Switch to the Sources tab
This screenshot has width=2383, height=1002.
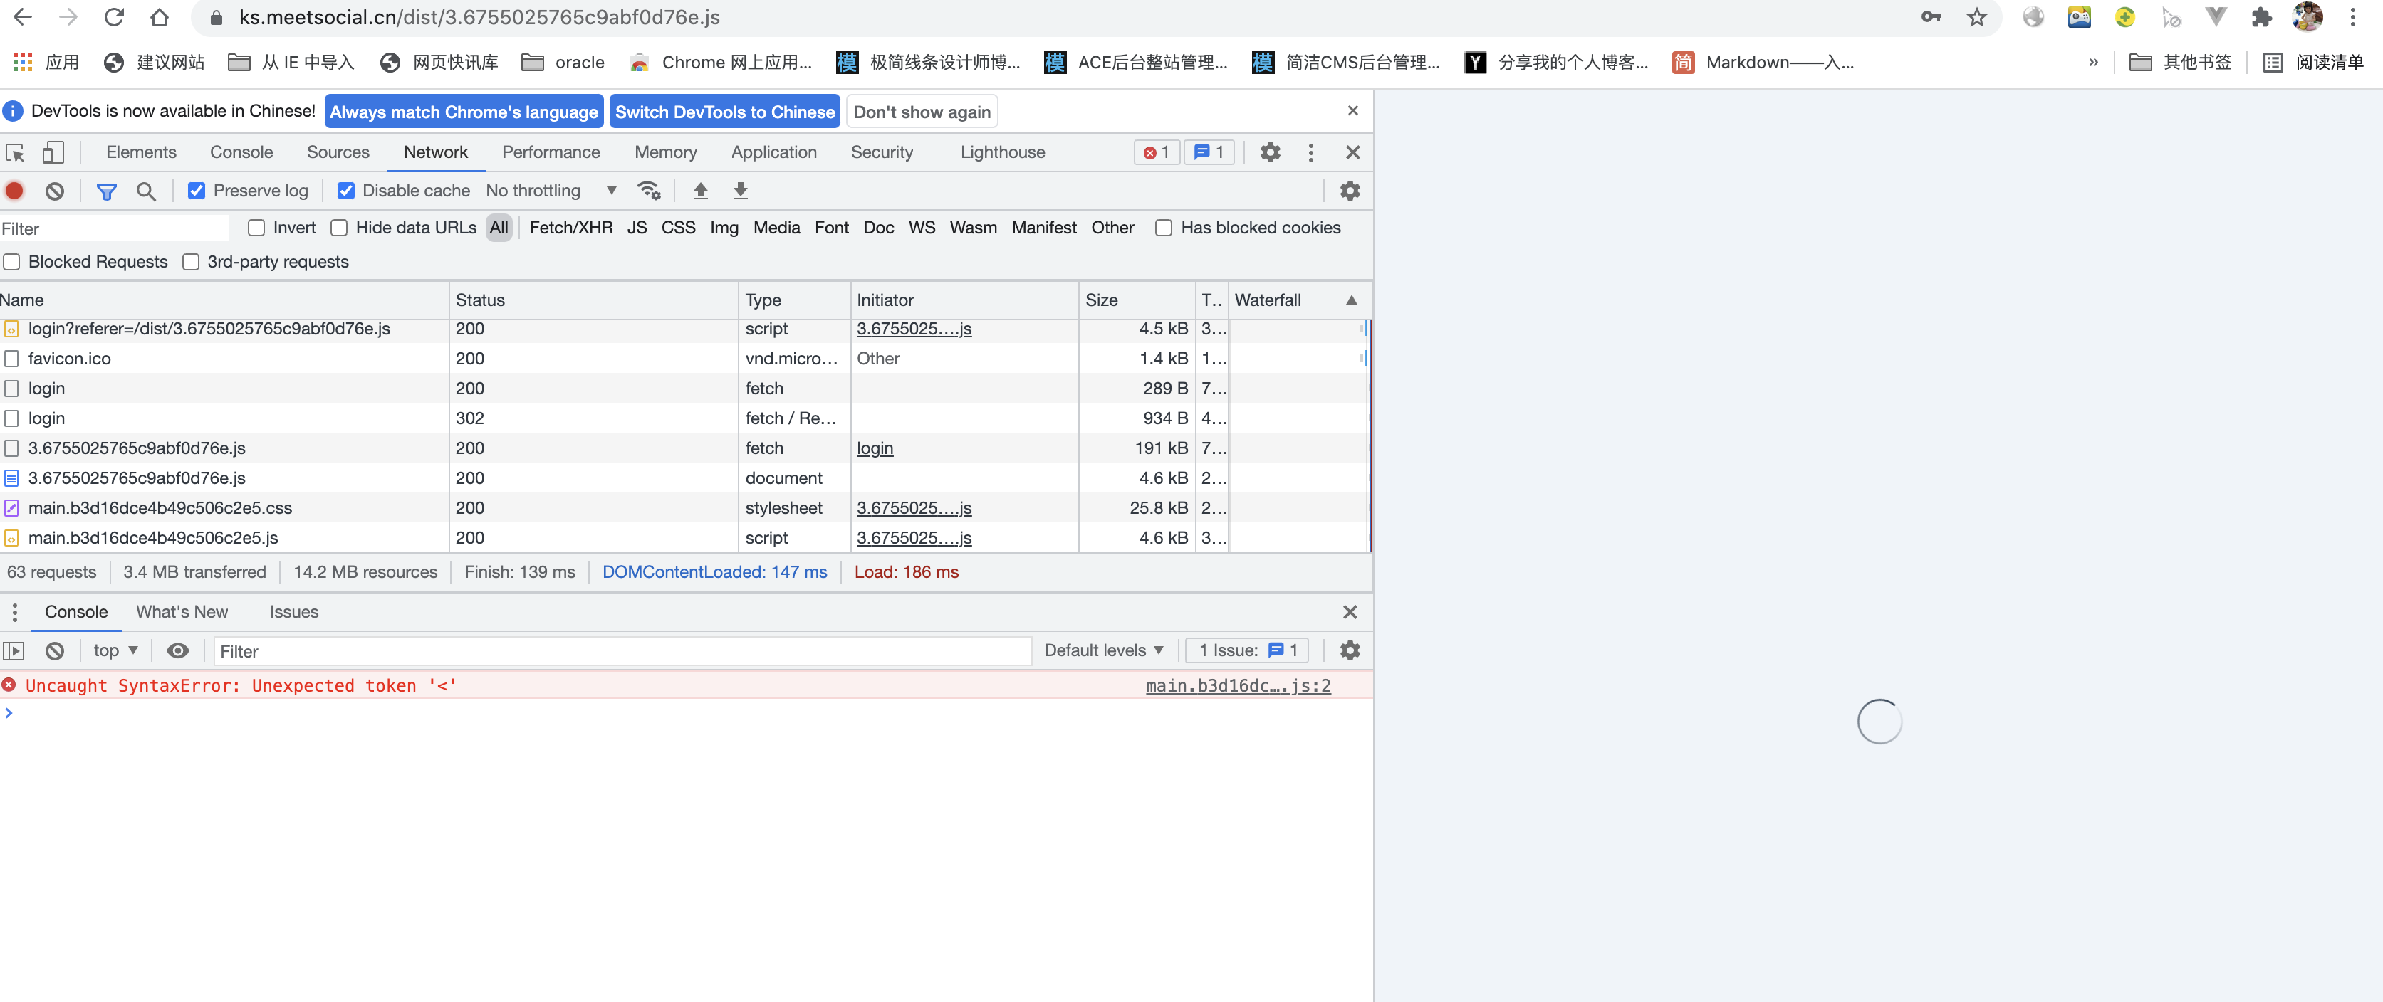[x=338, y=152]
